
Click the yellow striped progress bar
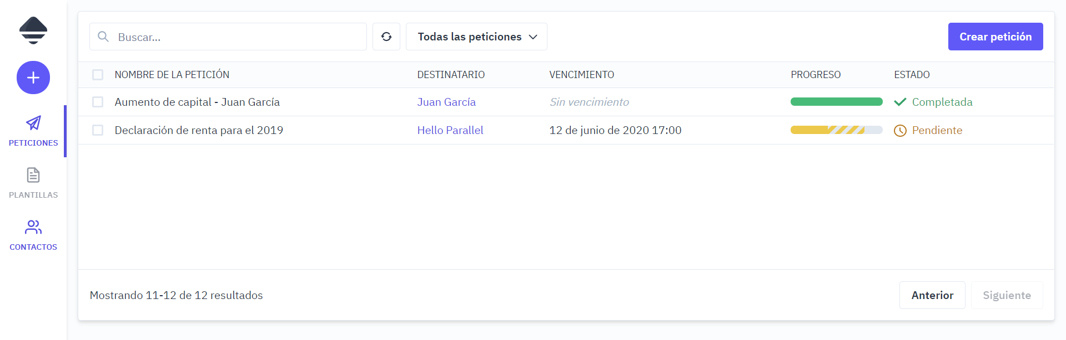tap(837, 130)
